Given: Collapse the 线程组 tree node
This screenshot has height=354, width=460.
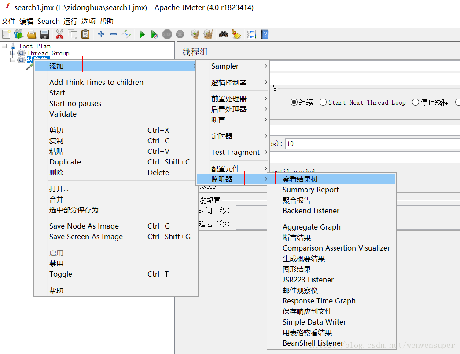Looking at the screenshot, I should pyautogui.click(x=12, y=60).
